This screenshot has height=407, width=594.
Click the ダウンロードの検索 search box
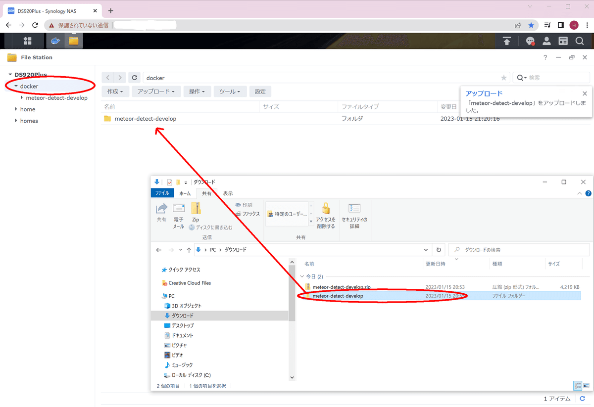click(519, 250)
